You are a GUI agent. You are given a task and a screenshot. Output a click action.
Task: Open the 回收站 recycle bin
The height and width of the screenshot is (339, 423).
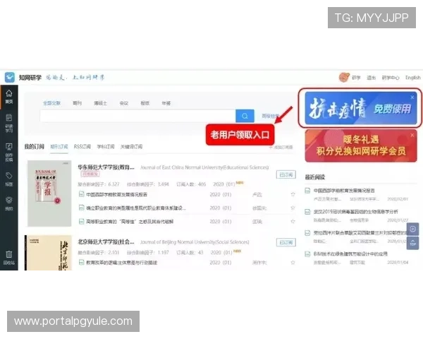[9, 258]
